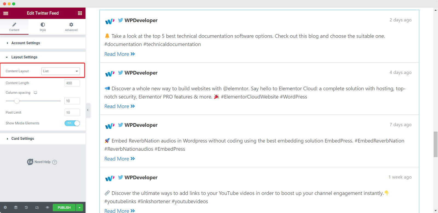Click Read More on the ReverbNation tweet

(120, 159)
